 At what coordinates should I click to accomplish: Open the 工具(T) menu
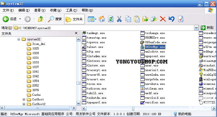pyautogui.click(x=71, y=10)
